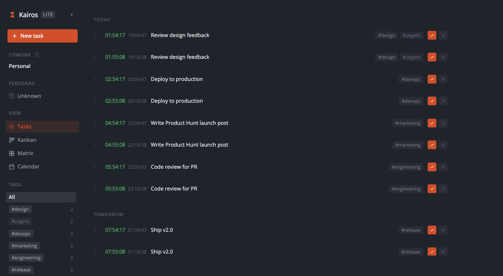
Task: Open the Kanban view
Action: 26,140
